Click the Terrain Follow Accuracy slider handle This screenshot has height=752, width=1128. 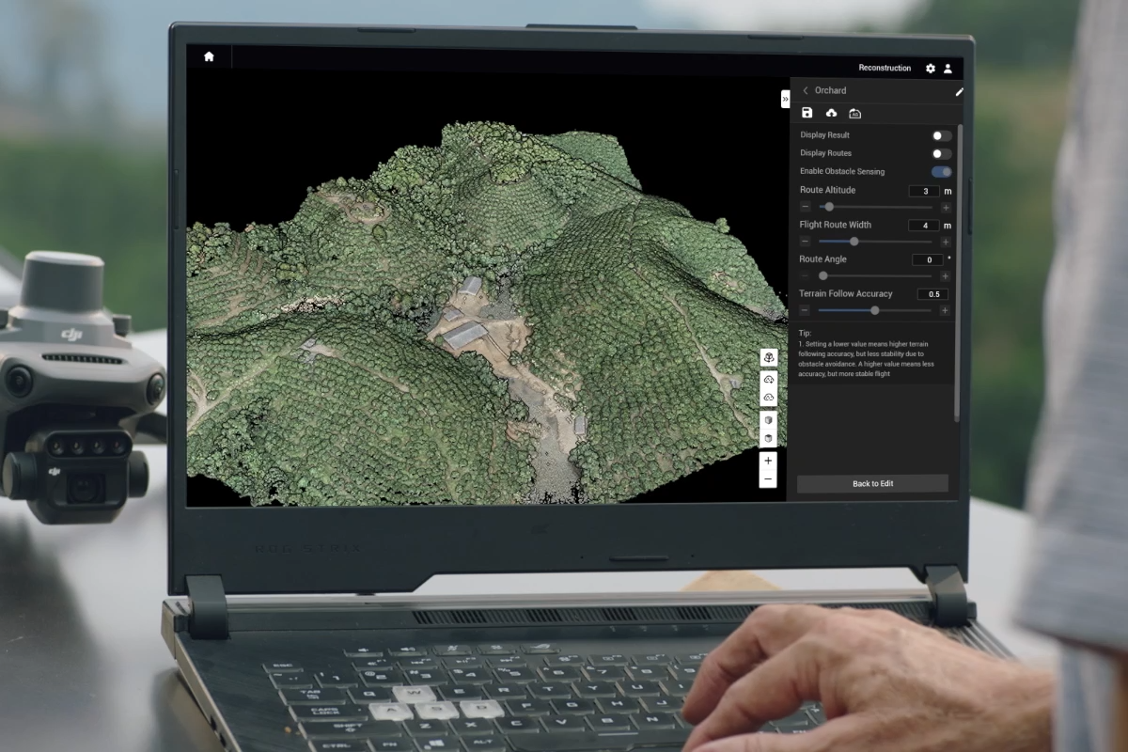[875, 310]
